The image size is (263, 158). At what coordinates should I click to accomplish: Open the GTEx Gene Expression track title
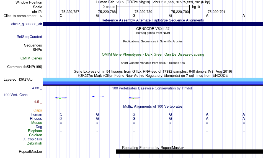(153, 71)
